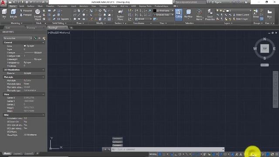The image size is (279, 157).
Task: Add a new drawing tab with plus
Action: [x=71, y=28]
